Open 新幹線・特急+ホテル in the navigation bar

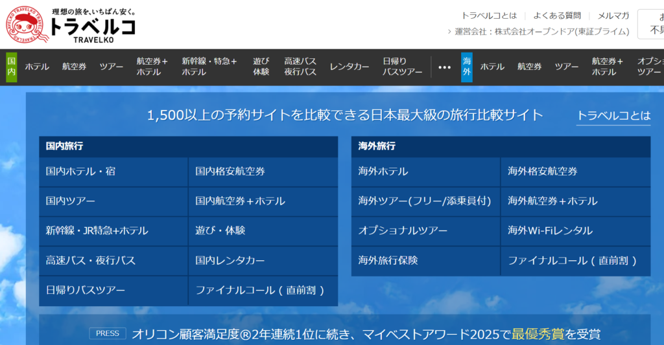click(x=209, y=67)
